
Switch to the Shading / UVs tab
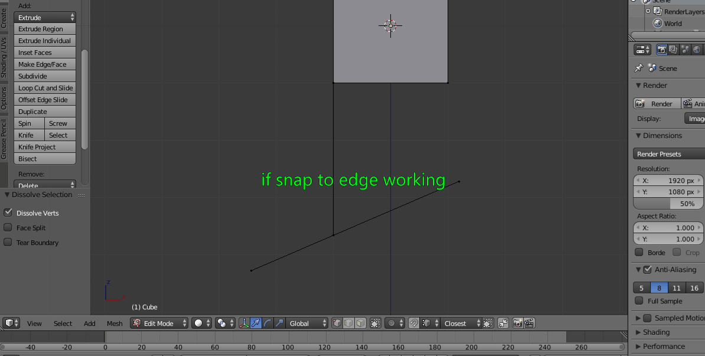pyautogui.click(x=4, y=57)
